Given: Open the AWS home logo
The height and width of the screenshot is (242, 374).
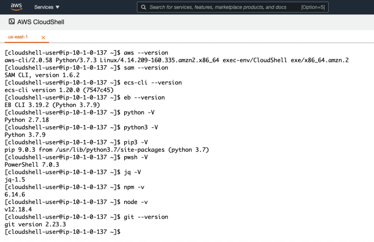Looking at the screenshot, I should pos(16,7).
